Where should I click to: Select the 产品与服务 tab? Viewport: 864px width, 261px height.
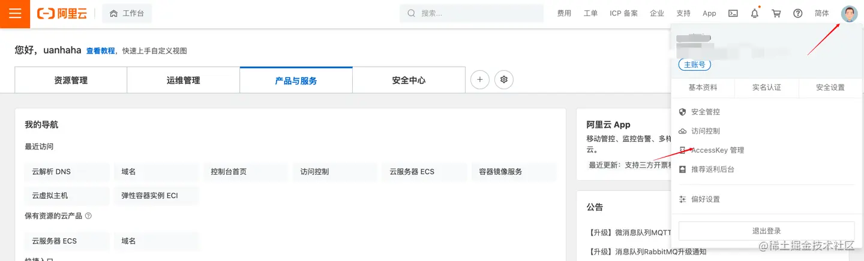[296, 80]
